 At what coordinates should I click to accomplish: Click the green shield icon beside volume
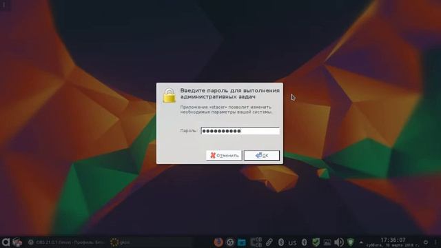click(351, 242)
